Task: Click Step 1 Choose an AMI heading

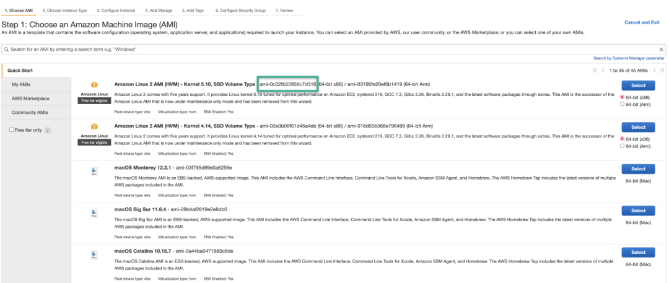Action: [x=90, y=25]
